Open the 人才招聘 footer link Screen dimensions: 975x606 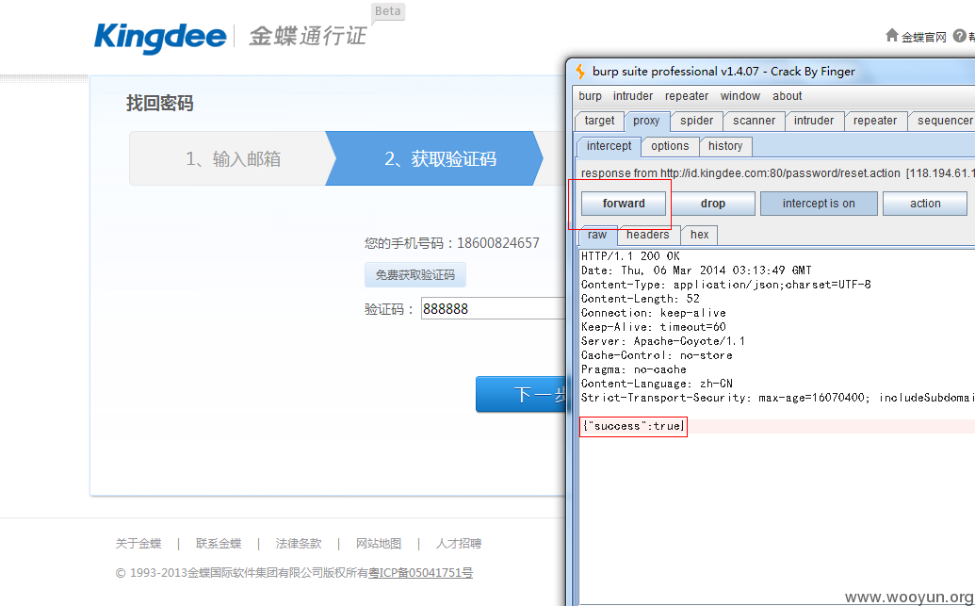[458, 543]
